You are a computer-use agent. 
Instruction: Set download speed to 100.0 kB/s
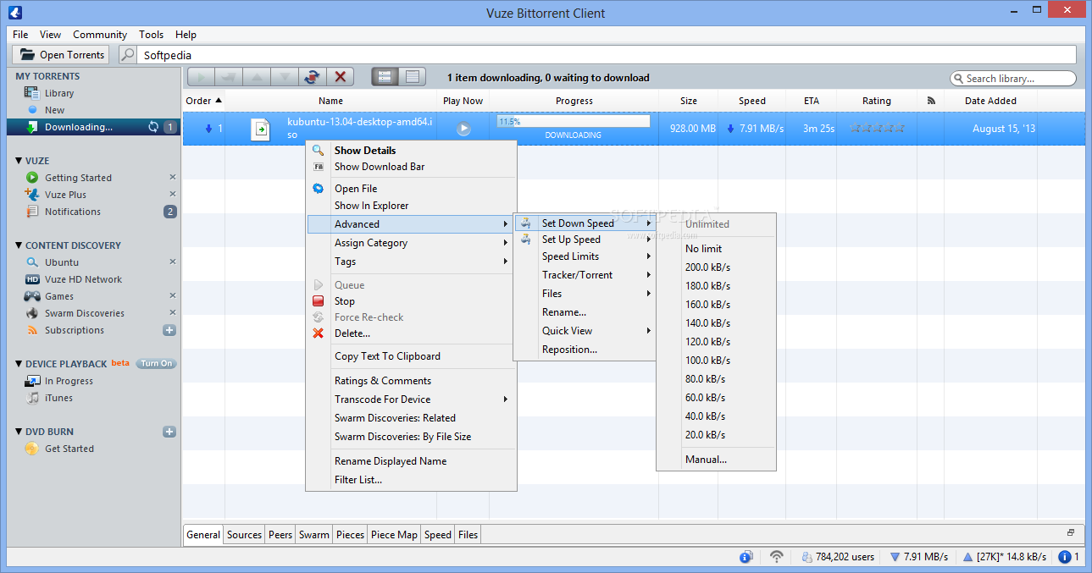click(x=716, y=361)
